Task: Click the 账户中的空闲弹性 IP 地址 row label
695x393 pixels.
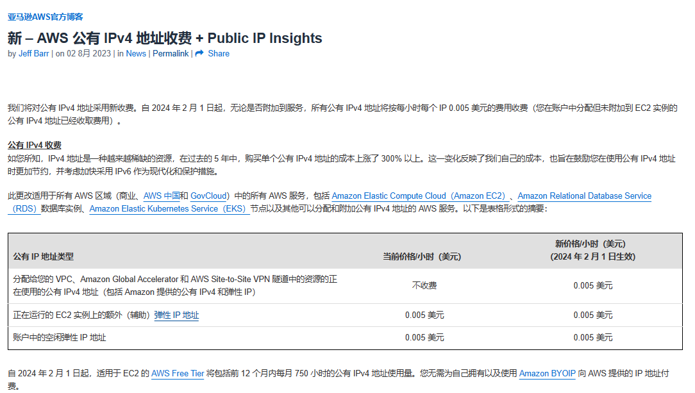Action: [60, 338]
